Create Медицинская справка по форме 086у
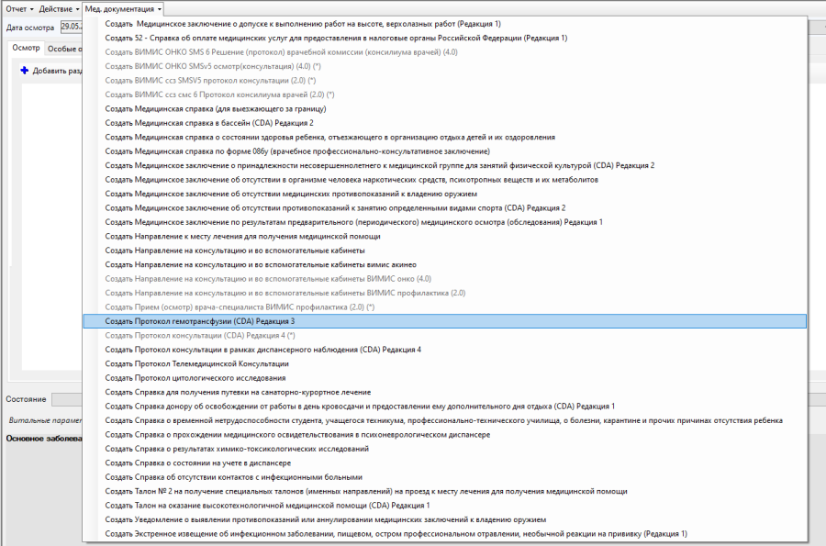This screenshot has height=546, width=826. click(x=445, y=151)
